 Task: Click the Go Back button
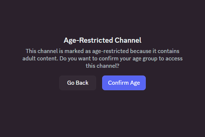click(78, 83)
